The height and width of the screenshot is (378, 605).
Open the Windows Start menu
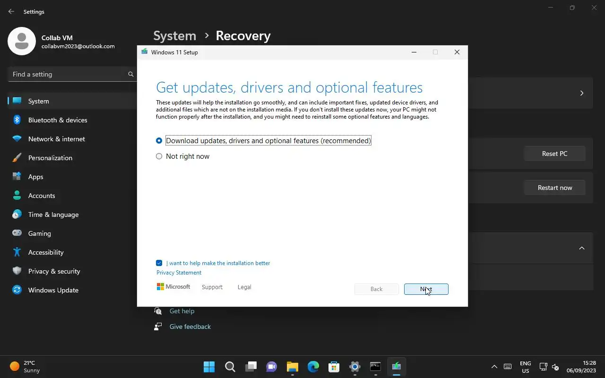[x=209, y=367]
